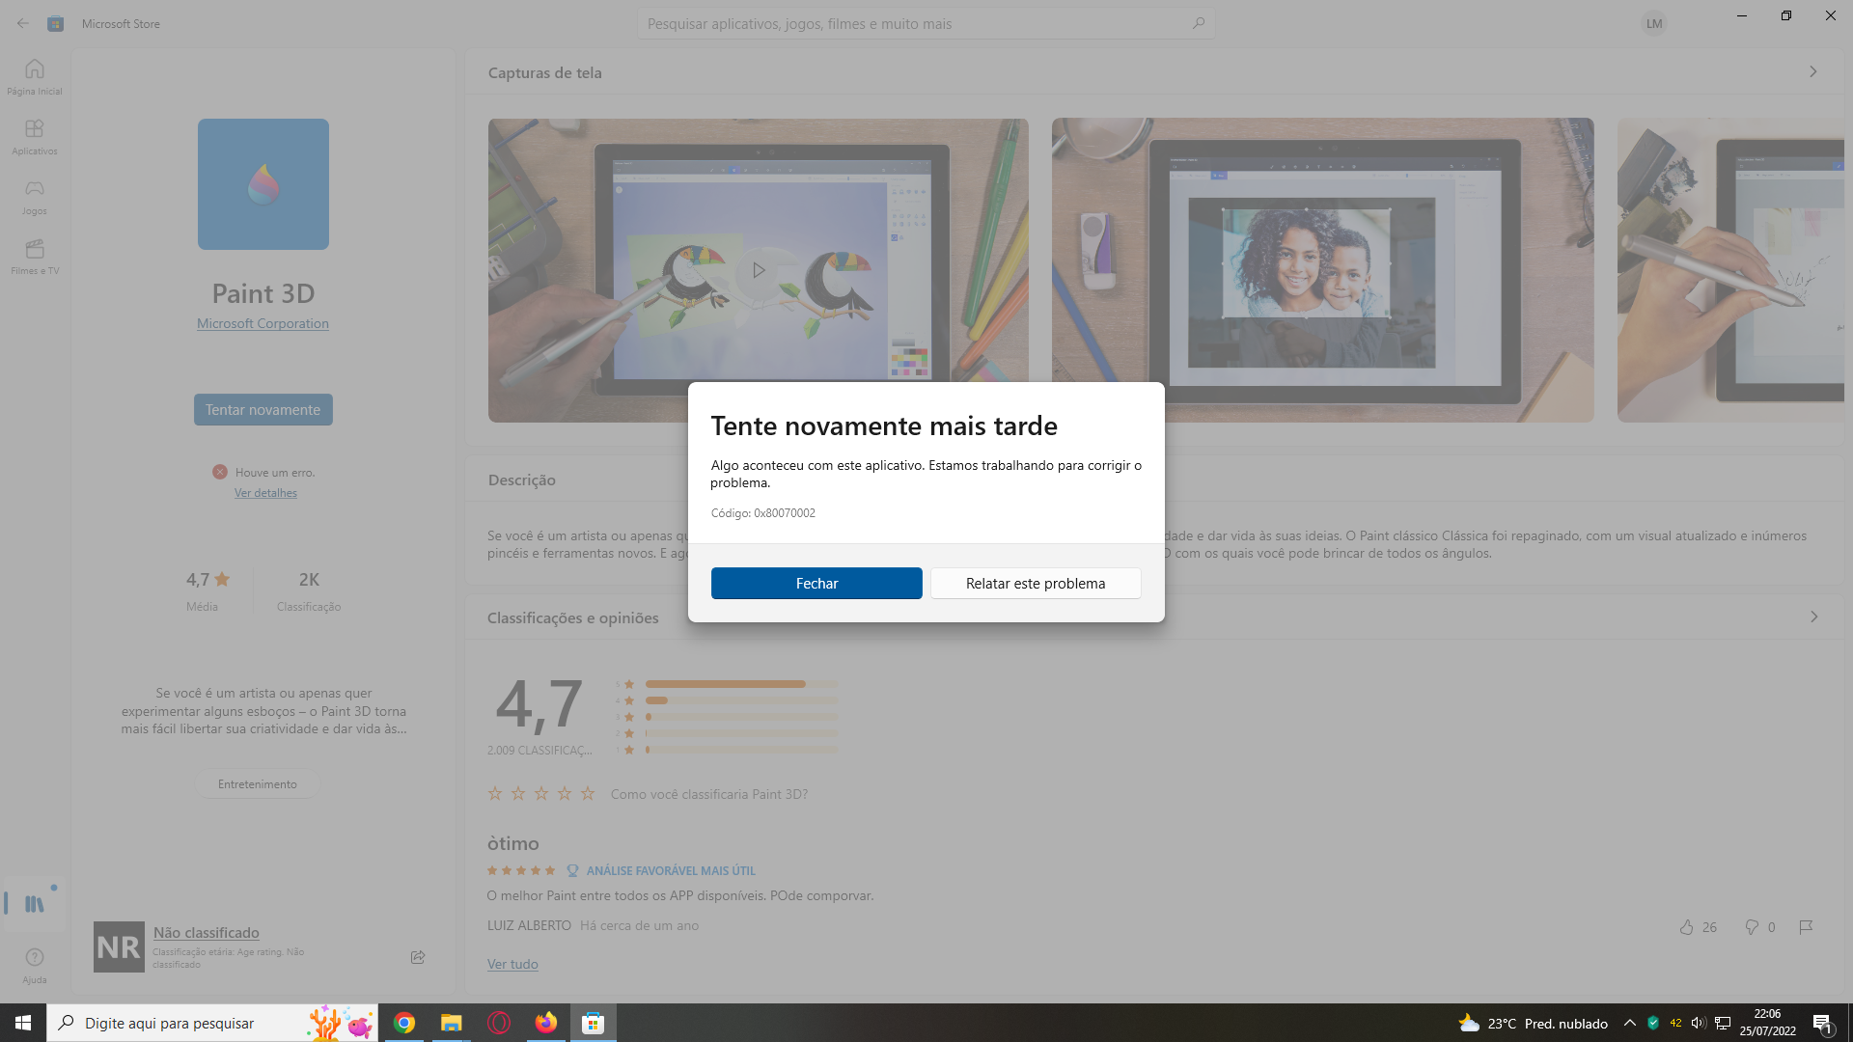1853x1042 pixels.
Task: Open the portrait photo screenshot thumbnail
Action: (1322, 270)
